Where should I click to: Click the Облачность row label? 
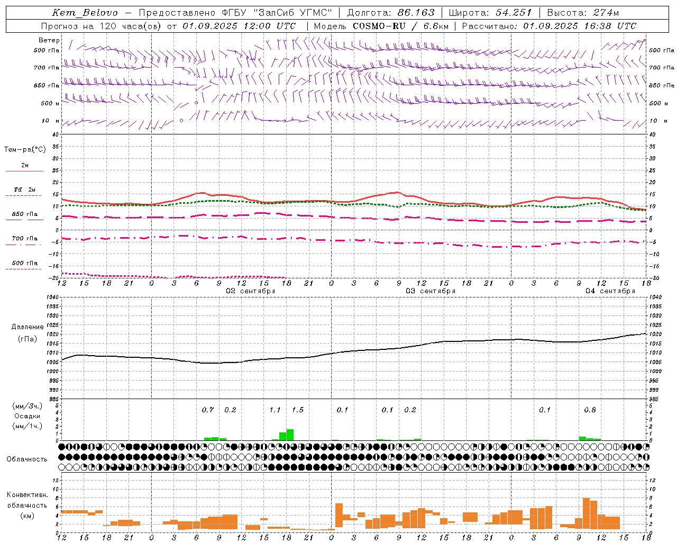tap(27, 459)
